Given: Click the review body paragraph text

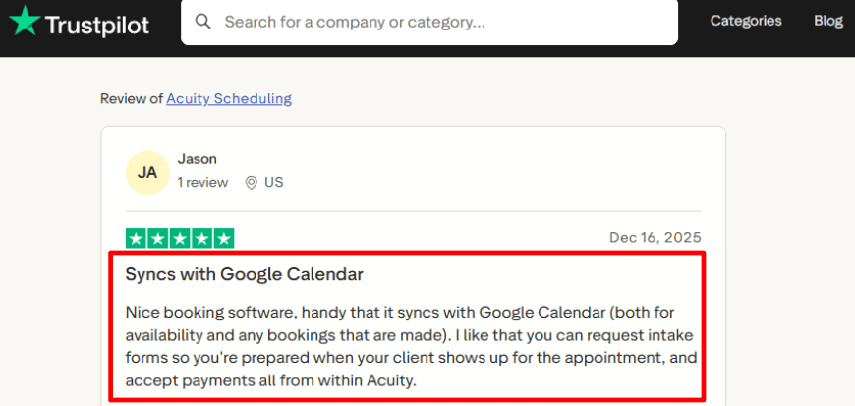Looking at the screenshot, I should [x=413, y=345].
